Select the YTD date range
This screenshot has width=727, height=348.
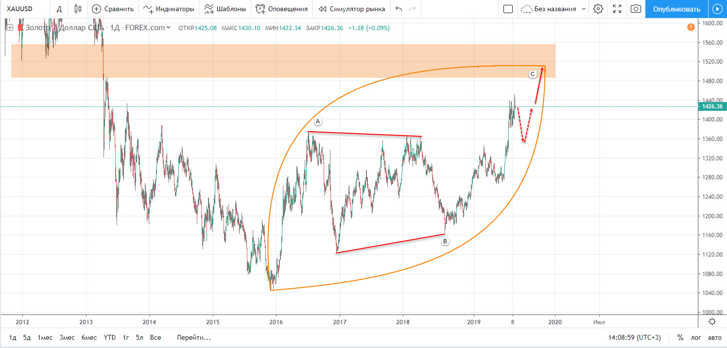pos(109,337)
